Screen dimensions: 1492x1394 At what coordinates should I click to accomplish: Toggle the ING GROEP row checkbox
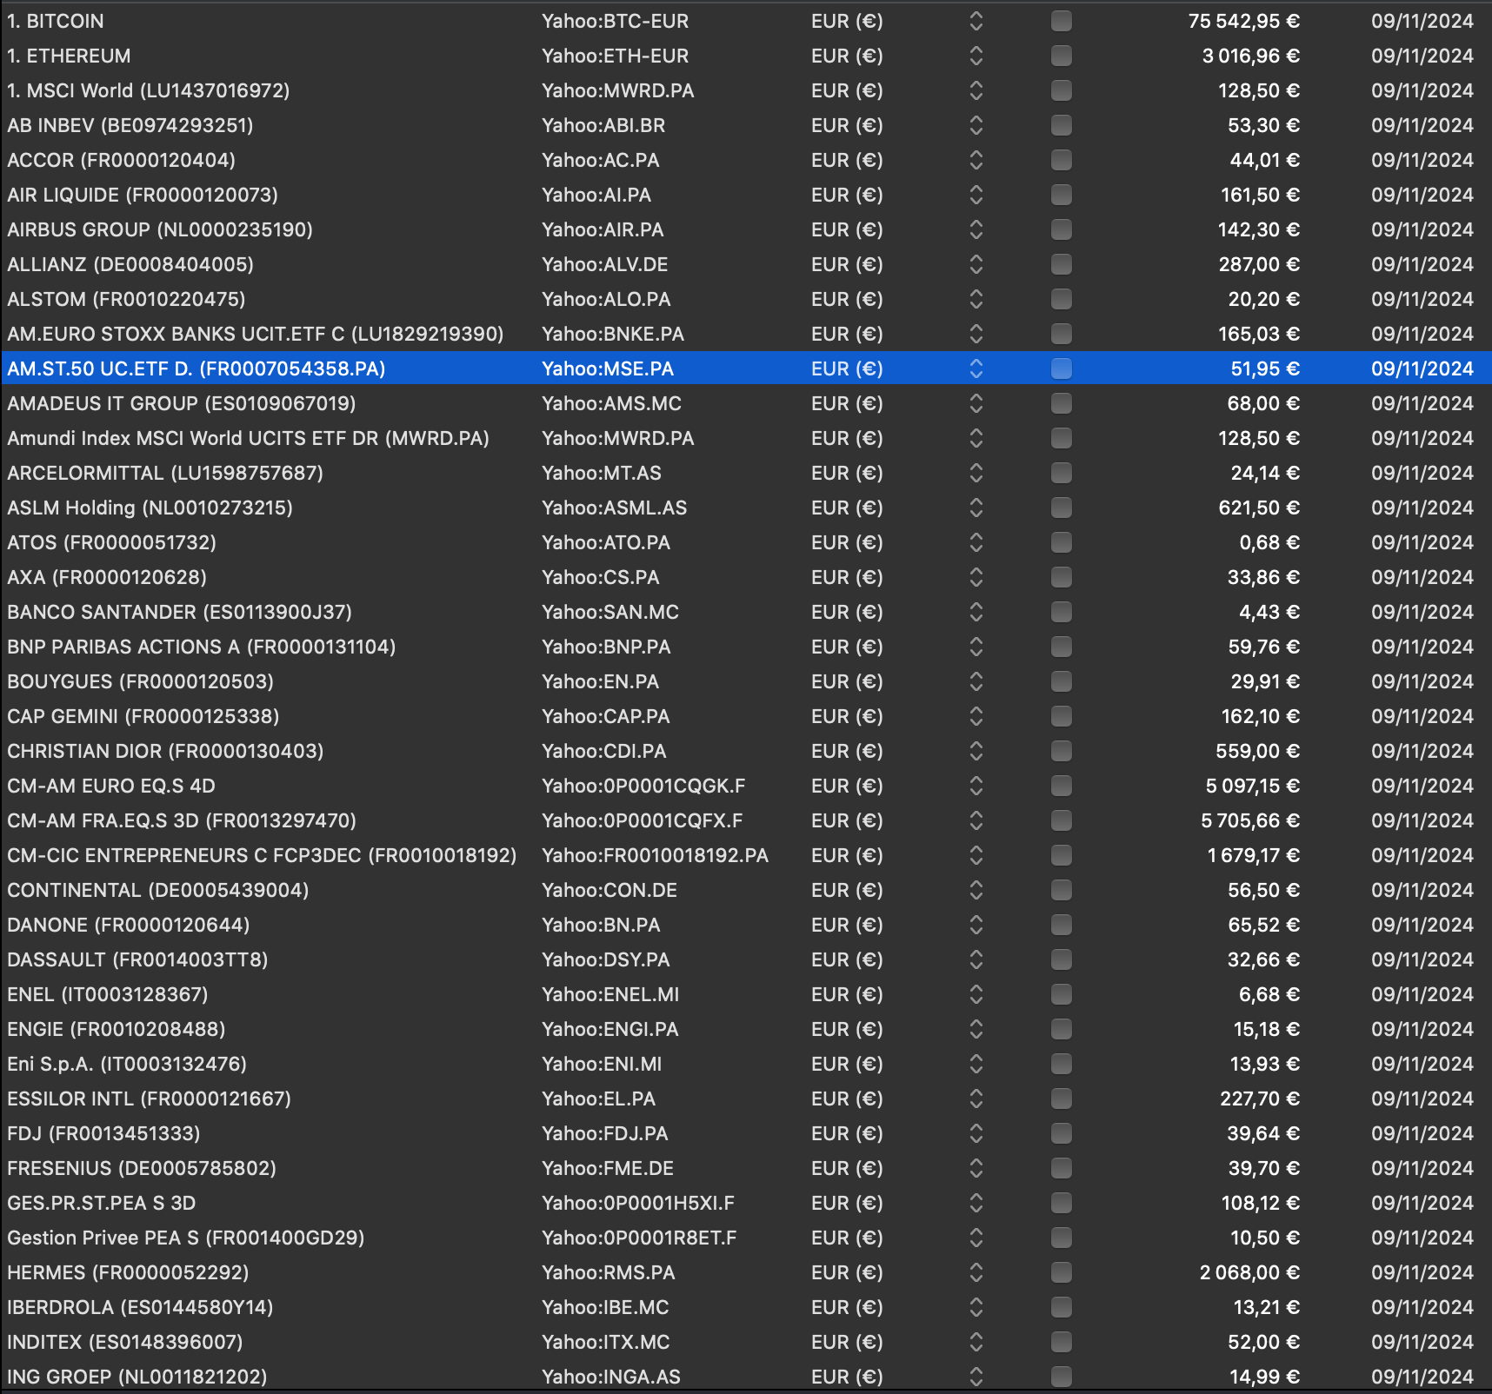(x=1061, y=1377)
